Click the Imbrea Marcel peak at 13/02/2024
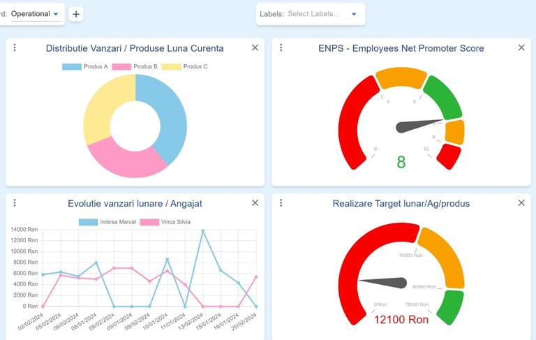The height and width of the screenshot is (340, 536). 202,231
